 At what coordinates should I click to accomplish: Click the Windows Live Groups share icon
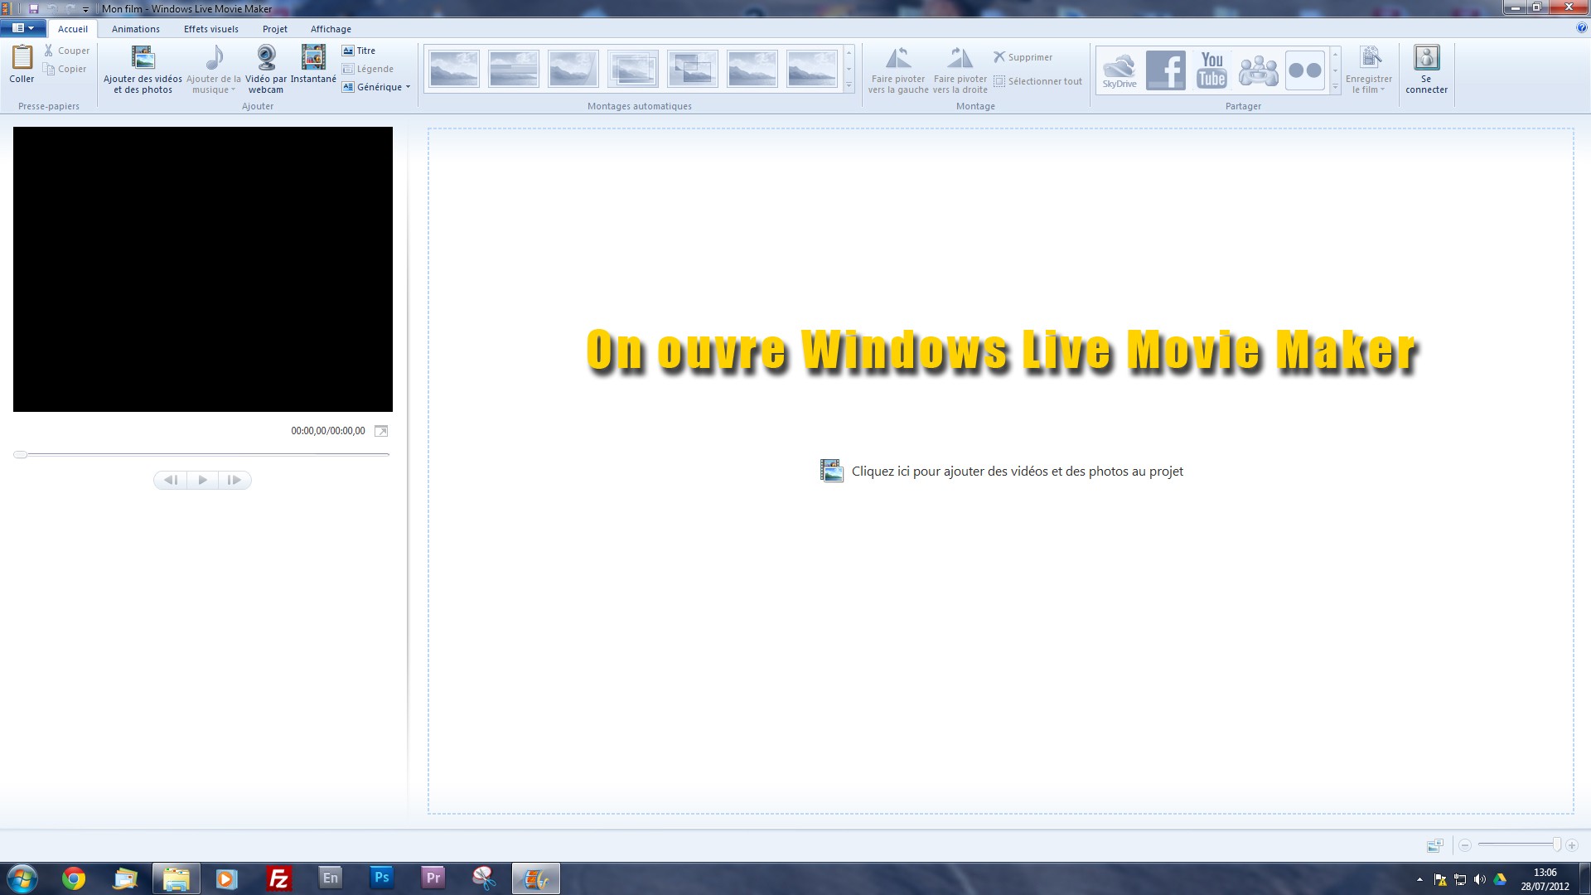point(1259,70)
